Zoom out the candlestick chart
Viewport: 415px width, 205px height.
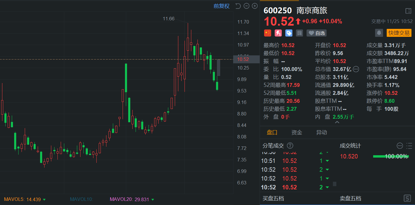(x=247, y=6)
